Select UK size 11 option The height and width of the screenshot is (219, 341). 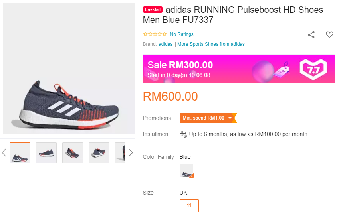189,206
